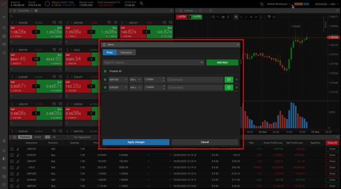Open the GBPUSD symbol dropdown in alerts
This screenshot has height=189, width=341.
[118, 80]
